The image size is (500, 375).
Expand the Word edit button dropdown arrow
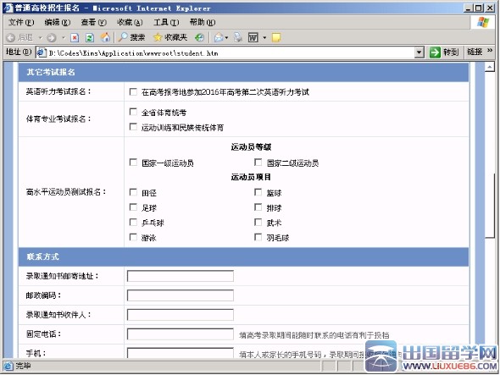point(264,38)
